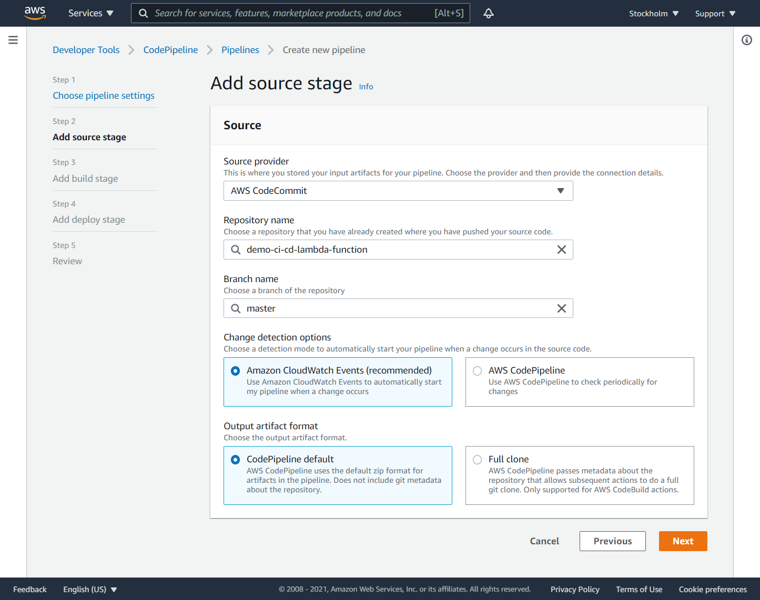This screenshot has width=760, height=600.
Task: Open Terms of Use link
Action: pyautogui.click(x=639, y=589)
